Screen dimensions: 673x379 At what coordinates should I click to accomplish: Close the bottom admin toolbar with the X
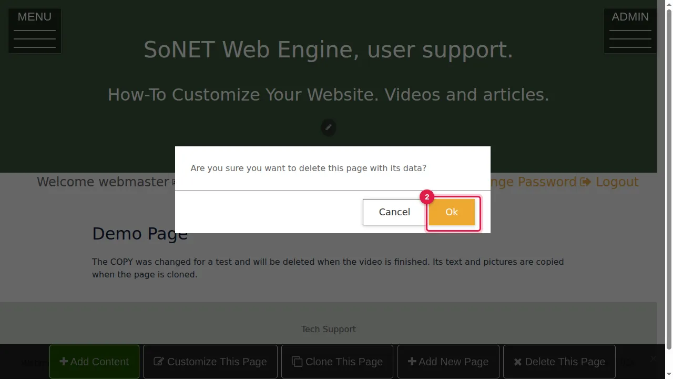(x=653, y=358)
